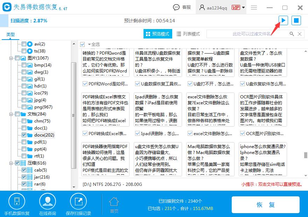The width and height of the screenshot is (308, 217).
Task: Open the hamburger menu at top right
Action: [x=254, y=7]
